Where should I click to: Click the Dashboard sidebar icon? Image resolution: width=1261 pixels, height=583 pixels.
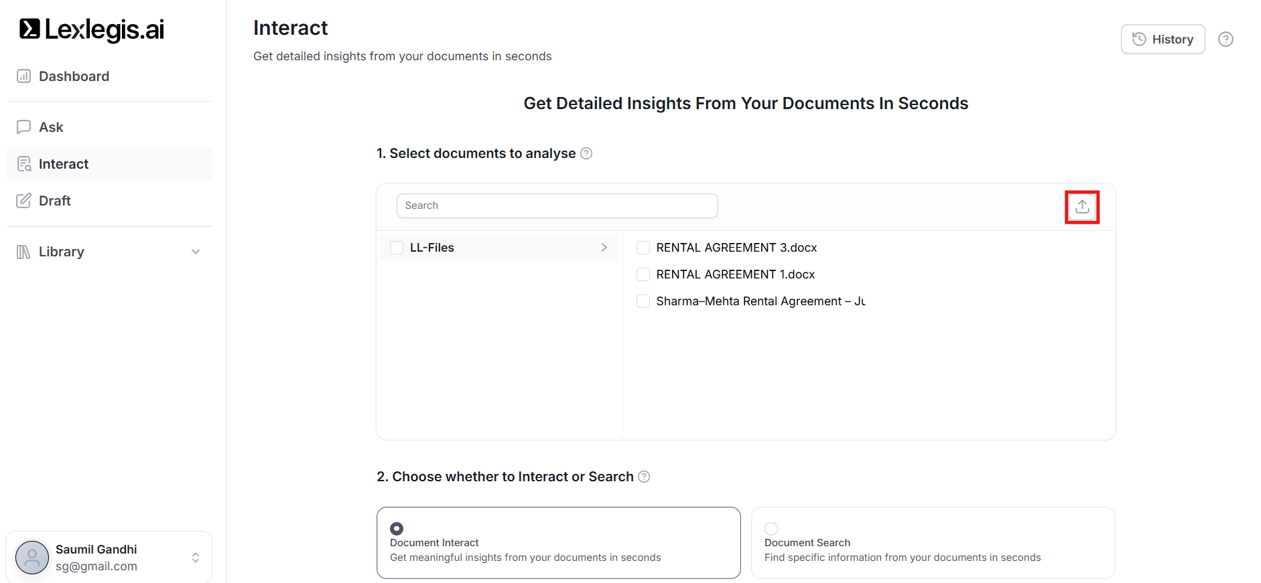point(24,76)
